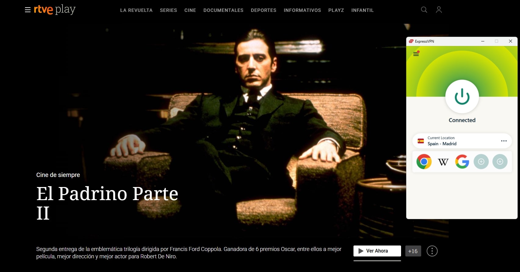Launch Chrome shortcut in ExpressVPN
Viewport: 520px width, 272px height.
[424, 161]
